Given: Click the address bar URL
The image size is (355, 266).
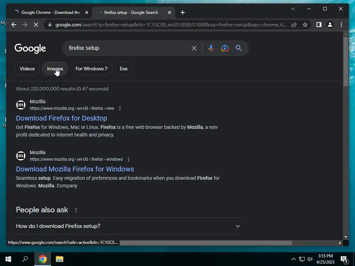Looking at the screenshot, I should coord(171,25).
